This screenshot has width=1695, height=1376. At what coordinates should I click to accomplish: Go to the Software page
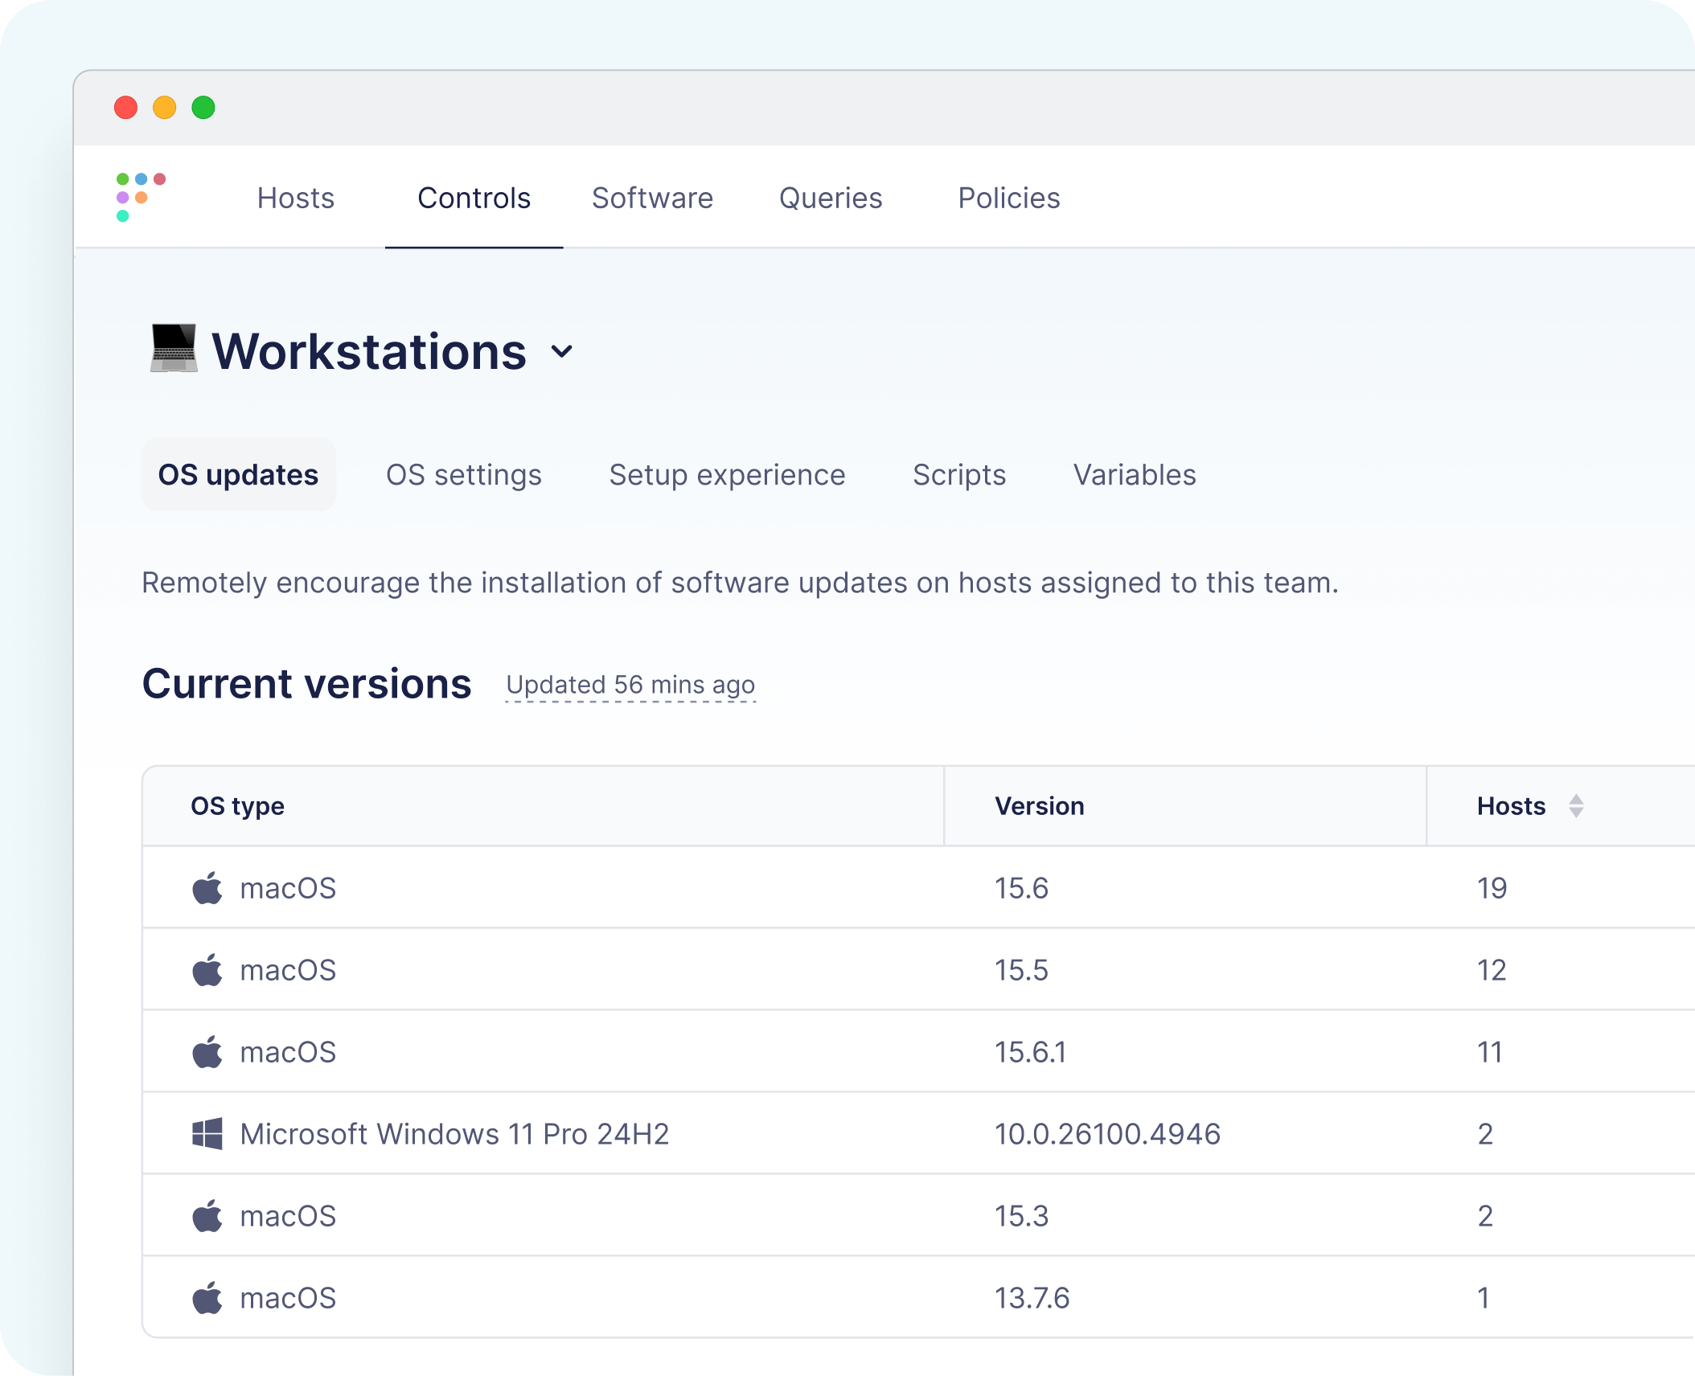click(652, 198)
